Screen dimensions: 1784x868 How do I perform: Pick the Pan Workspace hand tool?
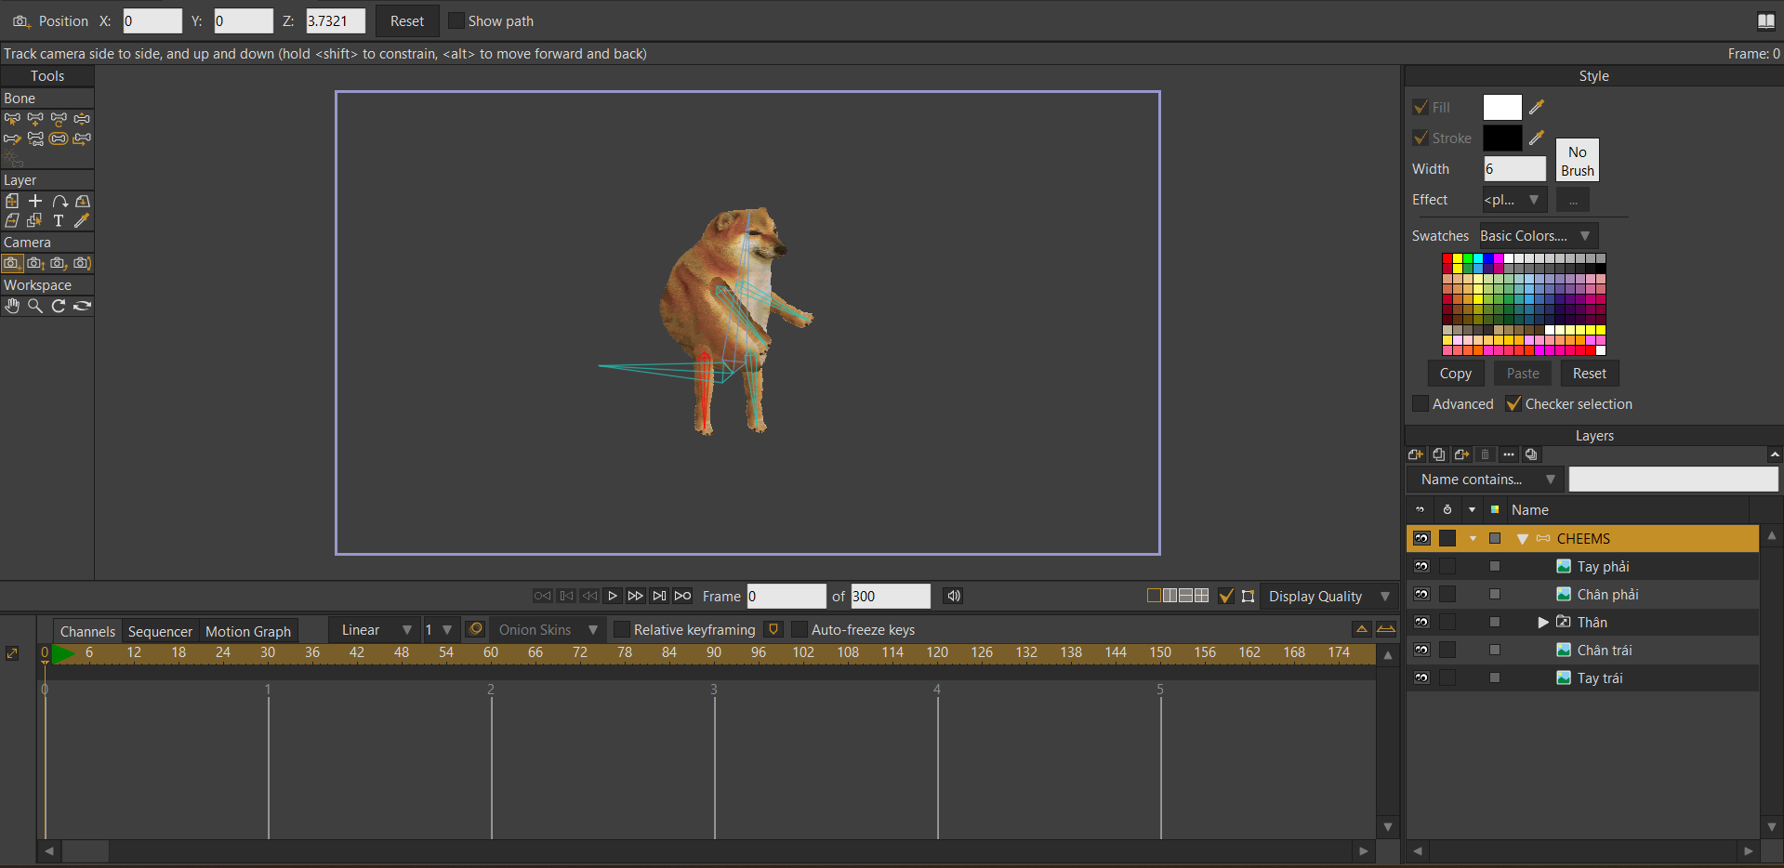(12, 306)
